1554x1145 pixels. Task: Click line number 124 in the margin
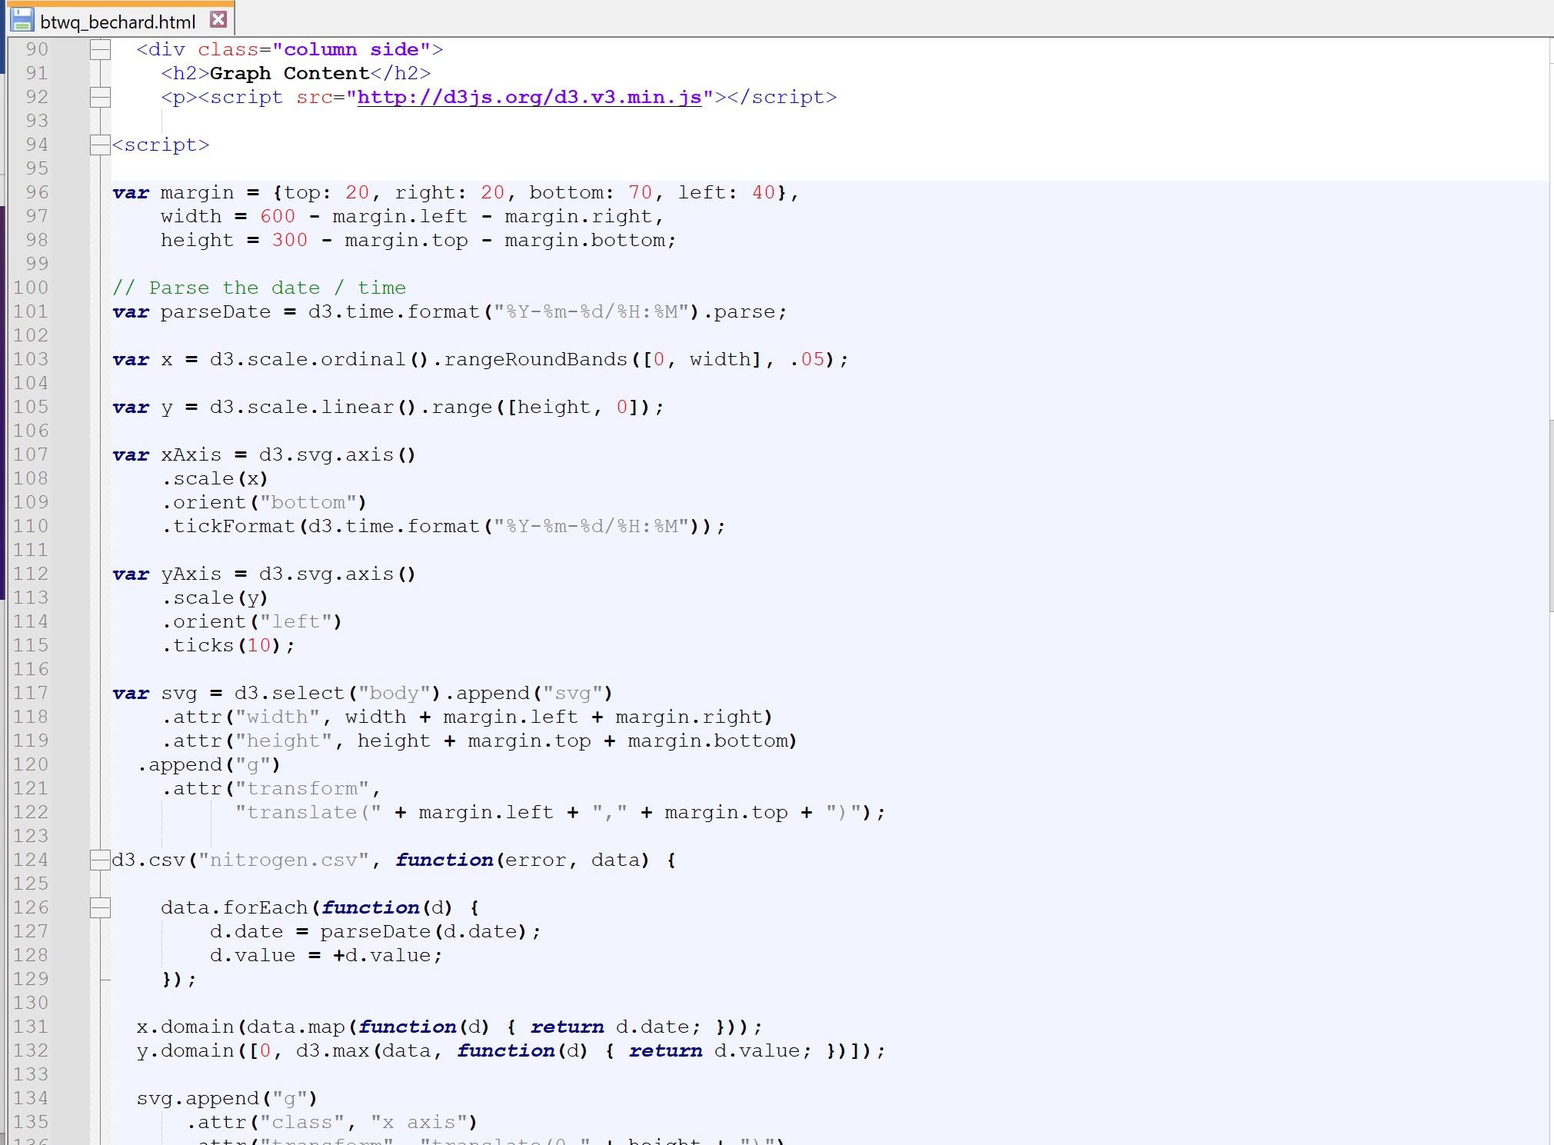(x=32, y=860)
